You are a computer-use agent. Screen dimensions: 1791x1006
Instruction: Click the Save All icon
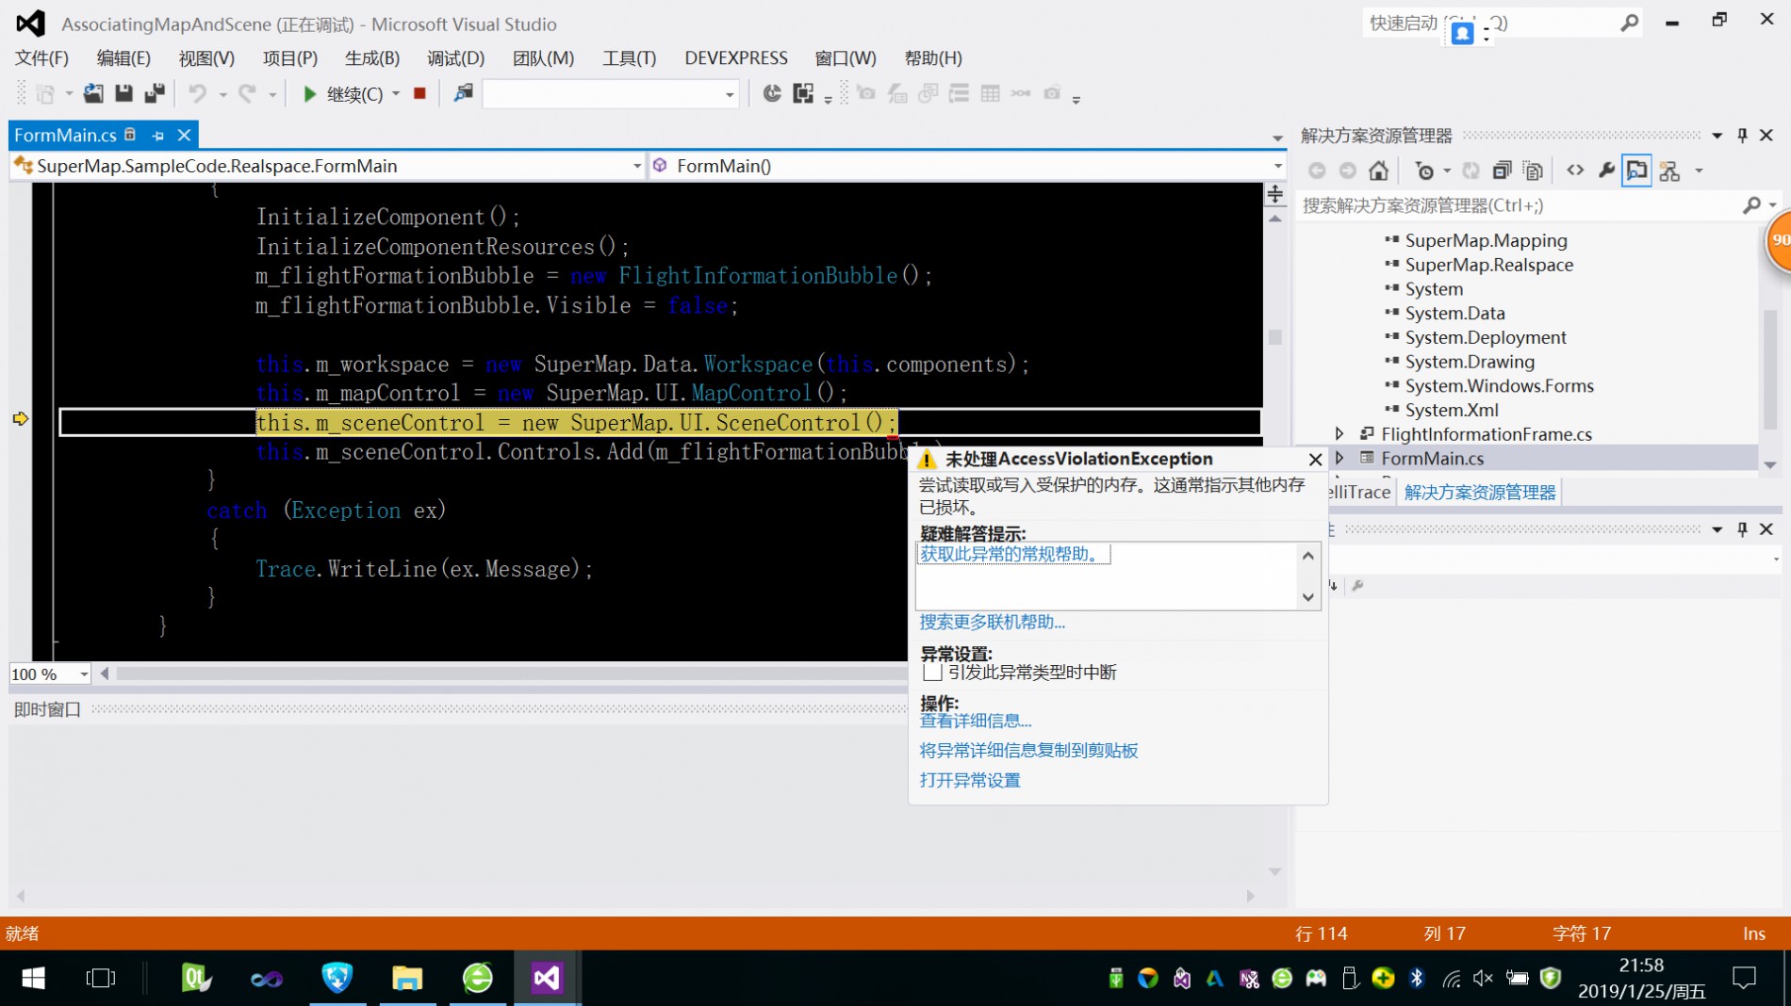(155, 93)
